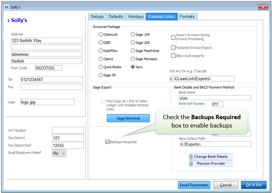Select the External Links tab
Screen dimensions: 272x193
161,16
